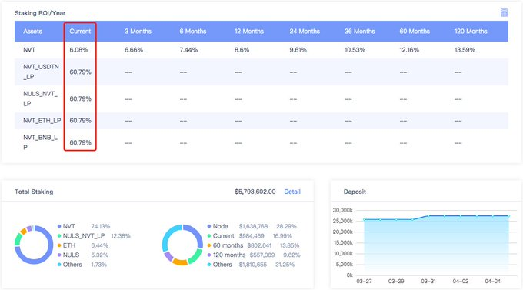Open the calculator icon in Staking ROI
Viewport: 523px width, 290px height.
click(504, 12)
